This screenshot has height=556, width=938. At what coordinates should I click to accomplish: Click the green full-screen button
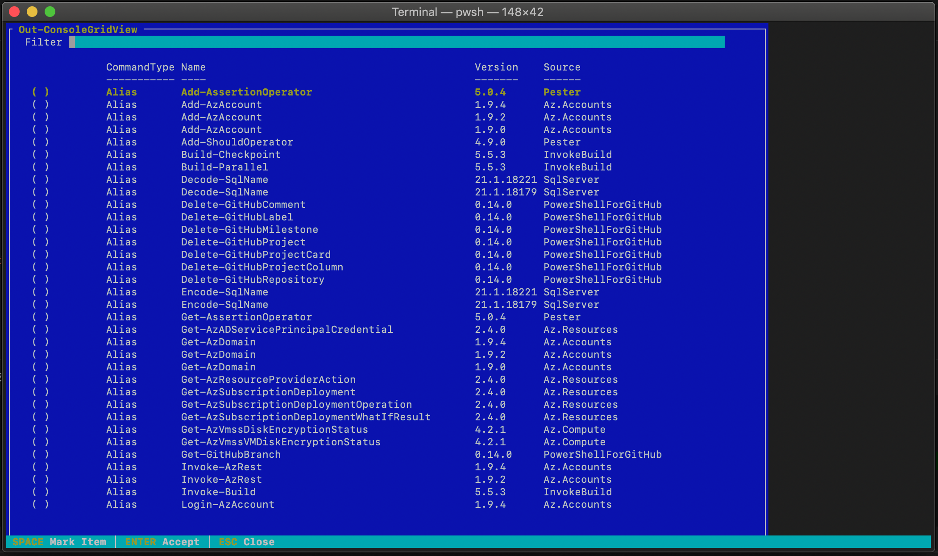(x=50, y=11)
